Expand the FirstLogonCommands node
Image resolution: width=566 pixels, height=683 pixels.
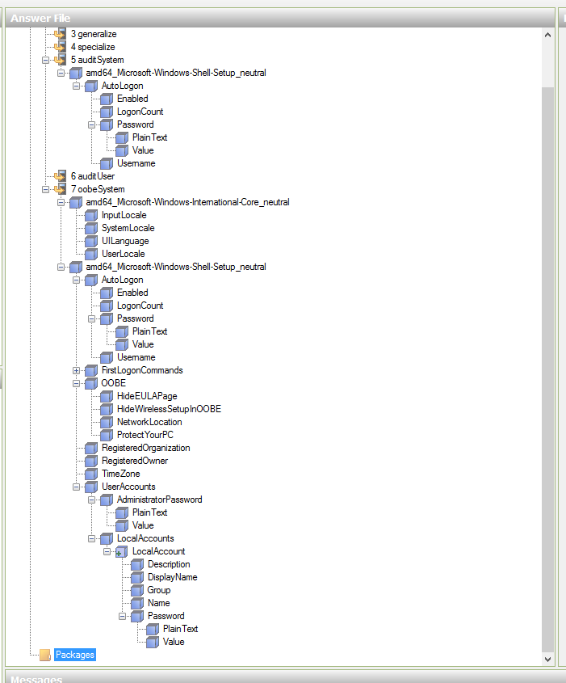point(76,371)
